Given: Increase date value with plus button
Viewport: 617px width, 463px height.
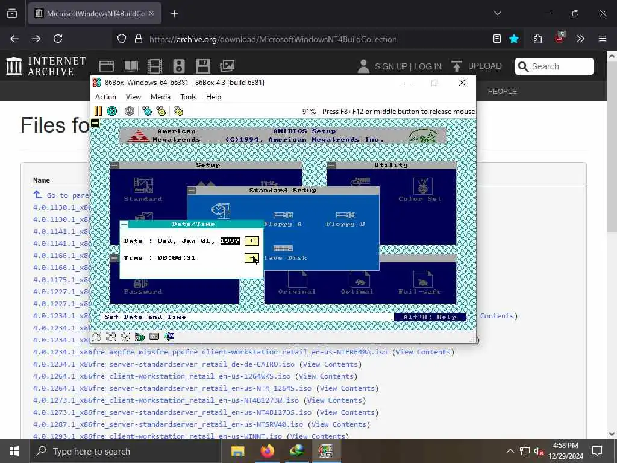Looking at the screenshot, I should pyautogui.click(x=252, y=241).
